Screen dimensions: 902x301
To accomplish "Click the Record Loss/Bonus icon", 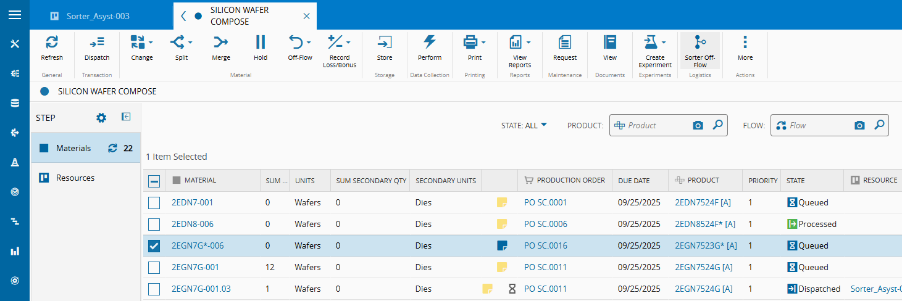I will point(335,42).
